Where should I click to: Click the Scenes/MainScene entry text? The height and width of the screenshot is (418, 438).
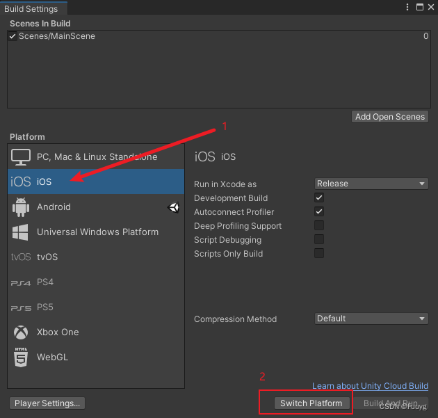tap(57, 36)
